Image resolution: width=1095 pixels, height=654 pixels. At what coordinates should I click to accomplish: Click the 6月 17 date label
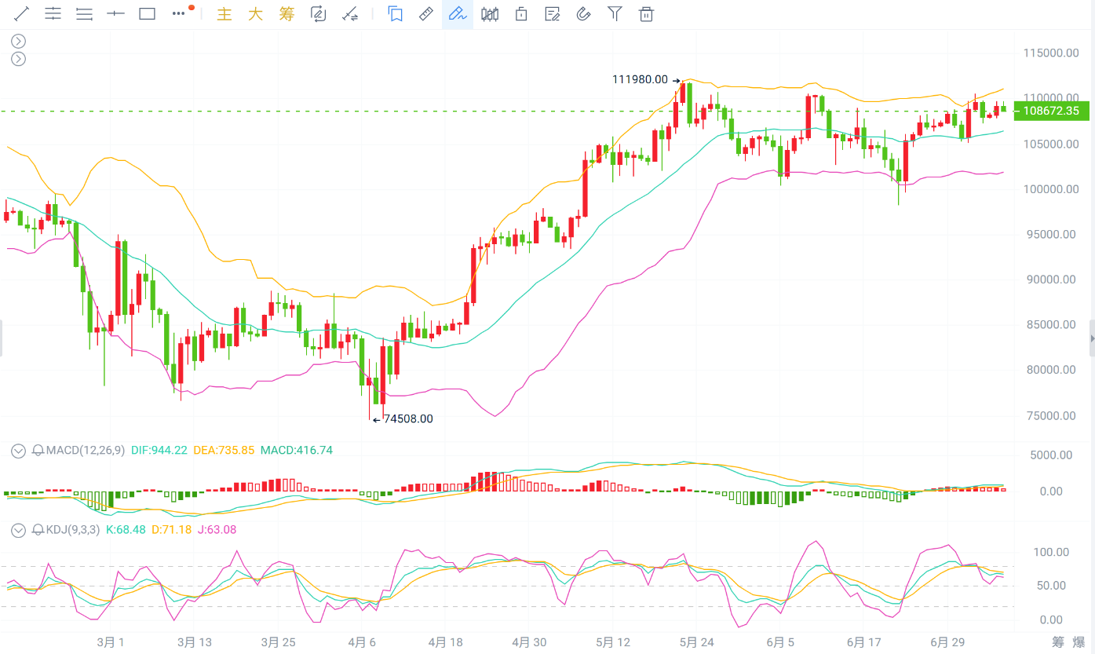click(864, 642)
